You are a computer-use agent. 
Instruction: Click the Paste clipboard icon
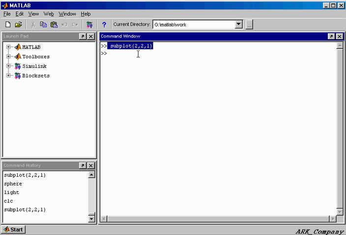54,24
